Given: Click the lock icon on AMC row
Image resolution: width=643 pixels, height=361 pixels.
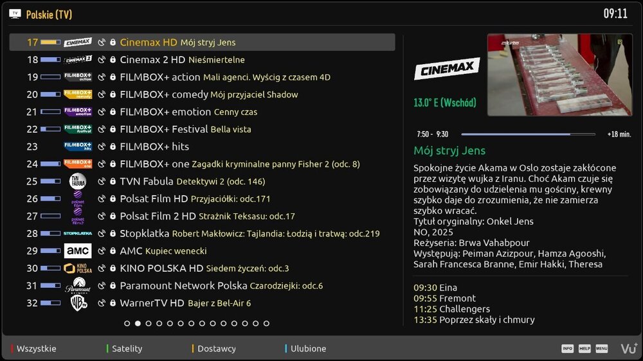Looking at the screenshot, I should point(113,251).
